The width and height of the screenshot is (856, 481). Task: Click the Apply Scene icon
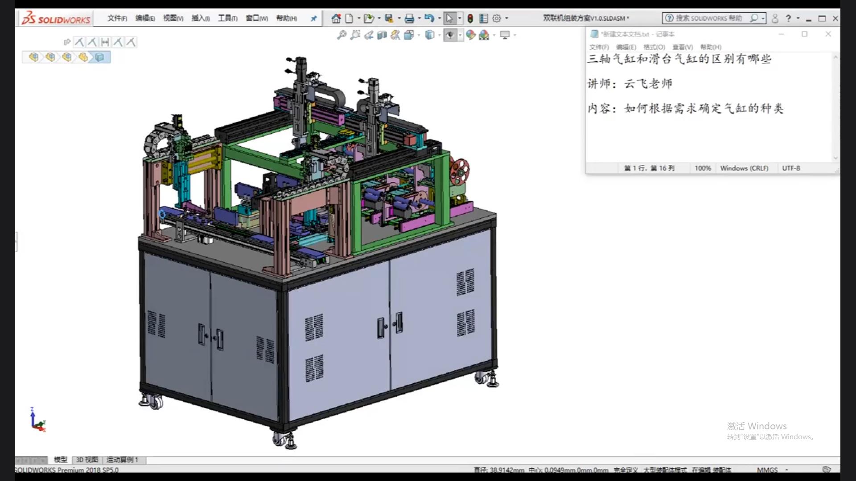click(484, 35)
